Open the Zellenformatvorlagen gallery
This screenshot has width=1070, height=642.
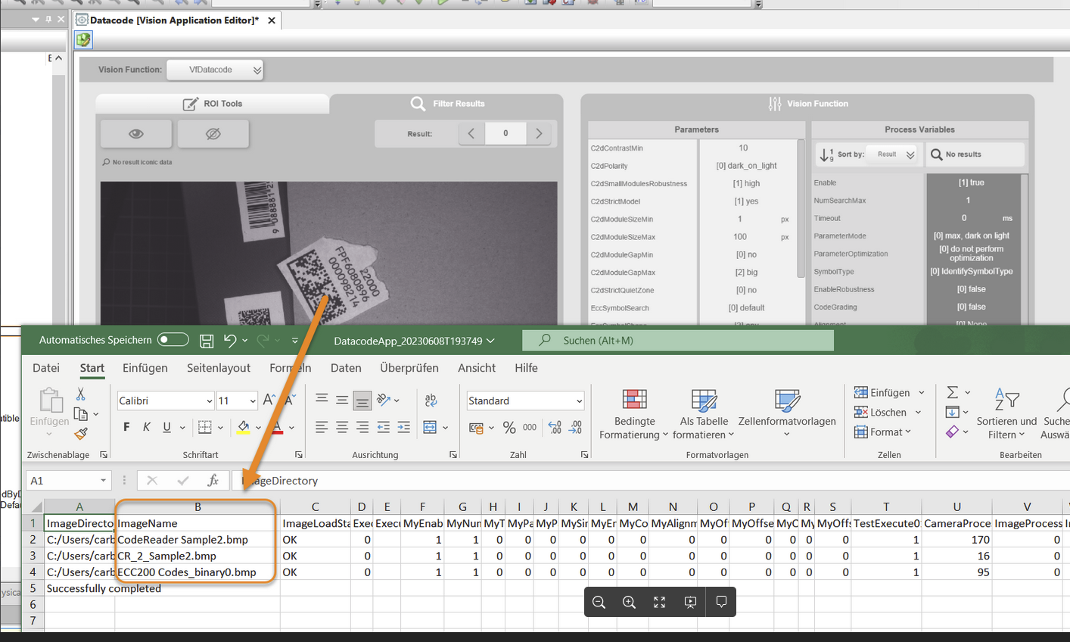786,413
